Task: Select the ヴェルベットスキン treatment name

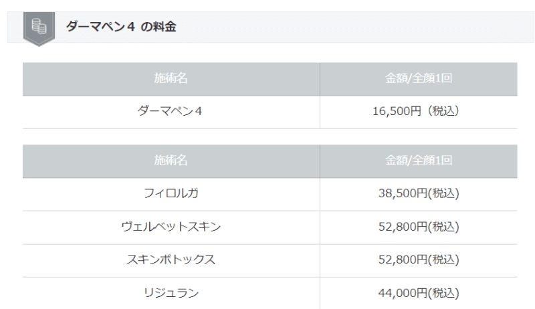Action: pos(171,227)
